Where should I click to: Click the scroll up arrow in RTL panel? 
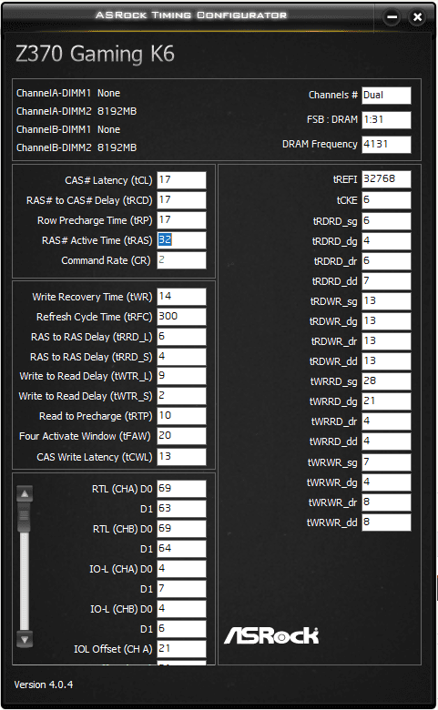coord(25,493)
